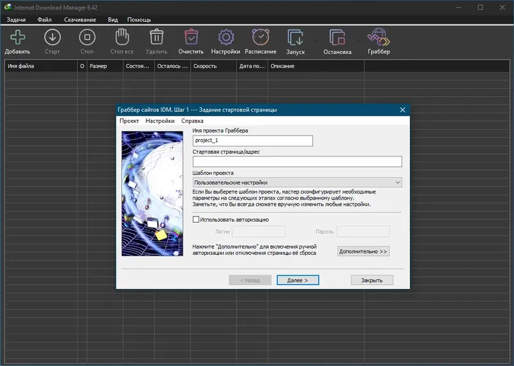514x366 pixels.
Task: Click the Осталось ... column header
Action: coord(172,66)
